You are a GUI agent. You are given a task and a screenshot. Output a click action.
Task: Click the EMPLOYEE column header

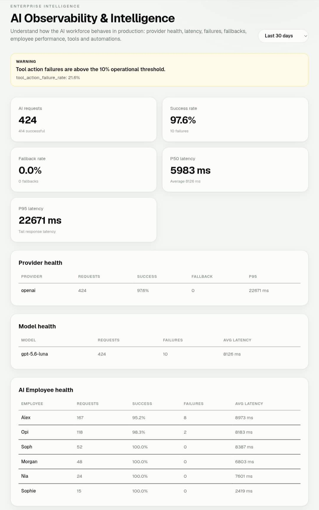pos(32,404)
